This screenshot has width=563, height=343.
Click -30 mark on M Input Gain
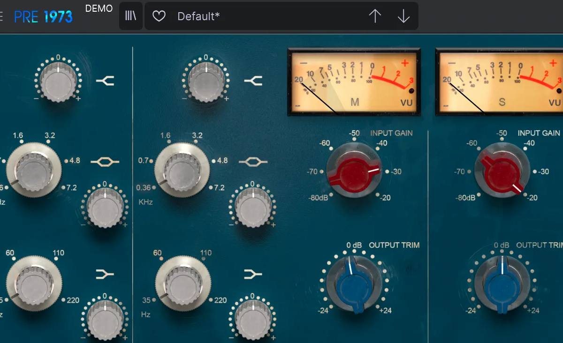click(x=395, y=171)
